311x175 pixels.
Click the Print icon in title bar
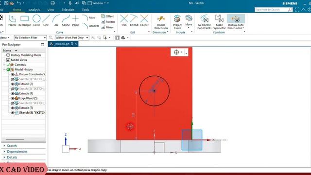pos(53,3)
